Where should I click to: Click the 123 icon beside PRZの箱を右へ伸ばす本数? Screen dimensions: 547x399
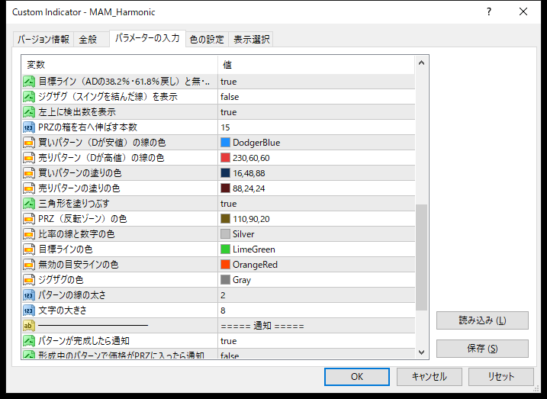click(x=29, y=127)
